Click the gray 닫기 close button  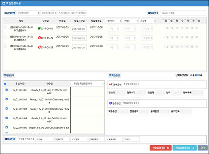203,148
